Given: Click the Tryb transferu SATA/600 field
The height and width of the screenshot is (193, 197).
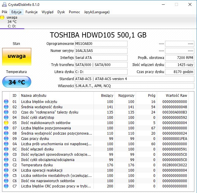Looking at the screenshot, I should [101, 65].
